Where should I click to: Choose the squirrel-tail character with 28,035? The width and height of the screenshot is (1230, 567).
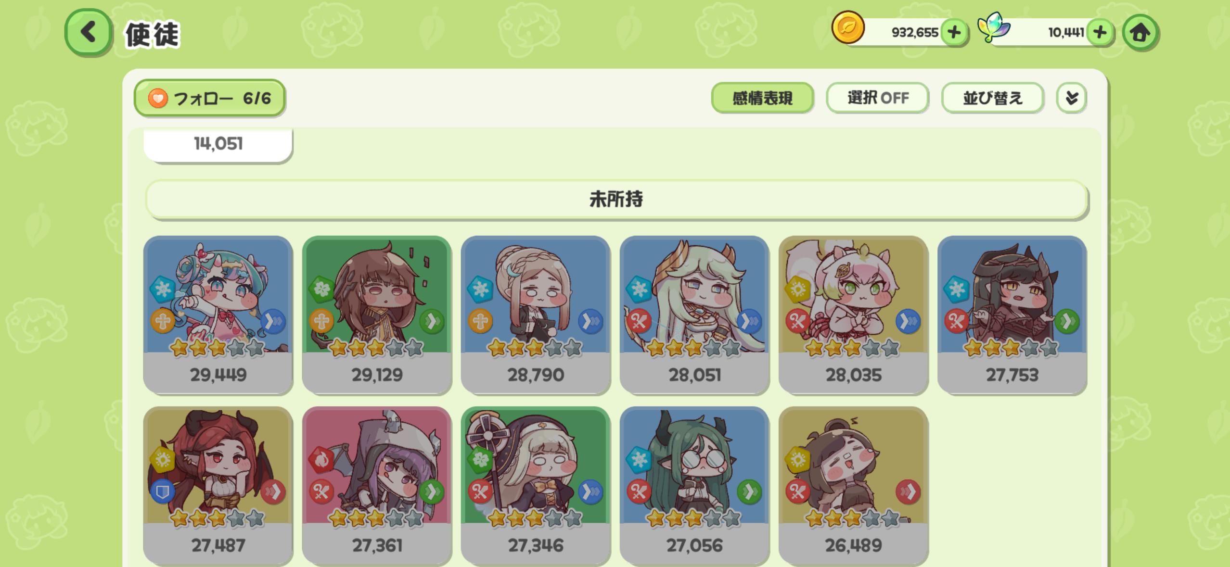(x=853, y=315)
